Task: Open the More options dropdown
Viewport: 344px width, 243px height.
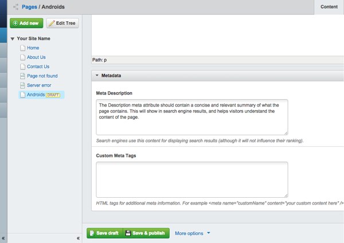Action: point(193,233)
